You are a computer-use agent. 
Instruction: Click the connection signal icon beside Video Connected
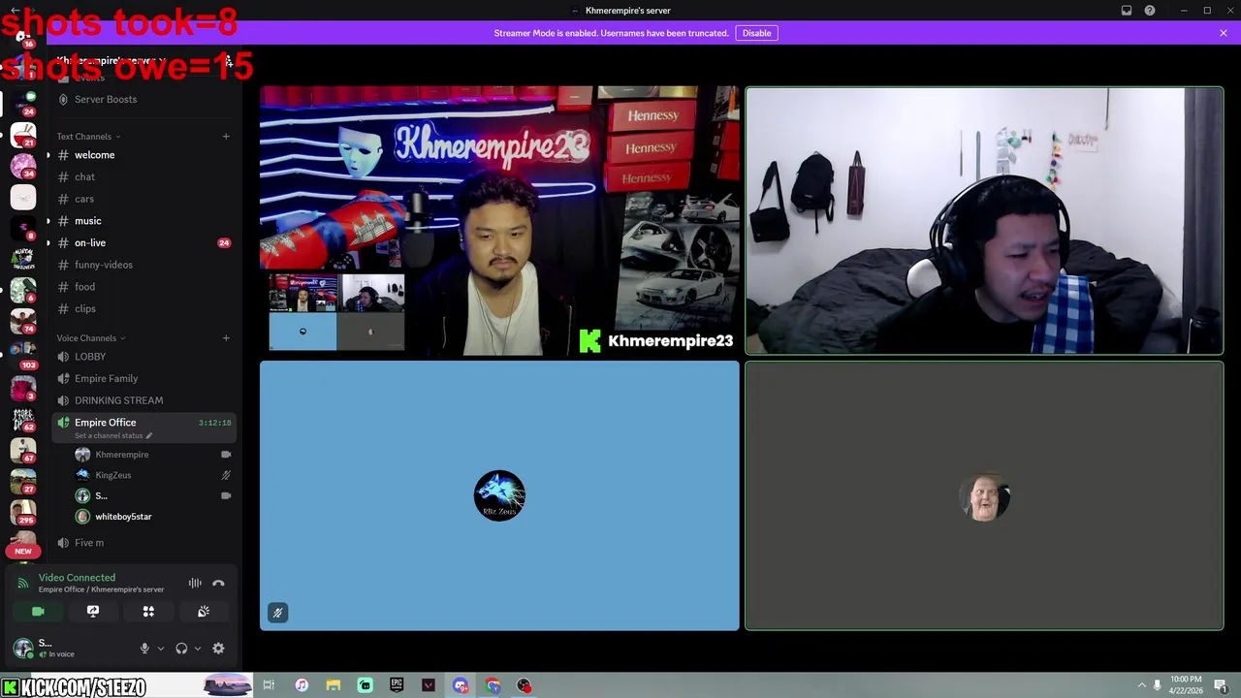pos(23,583)
